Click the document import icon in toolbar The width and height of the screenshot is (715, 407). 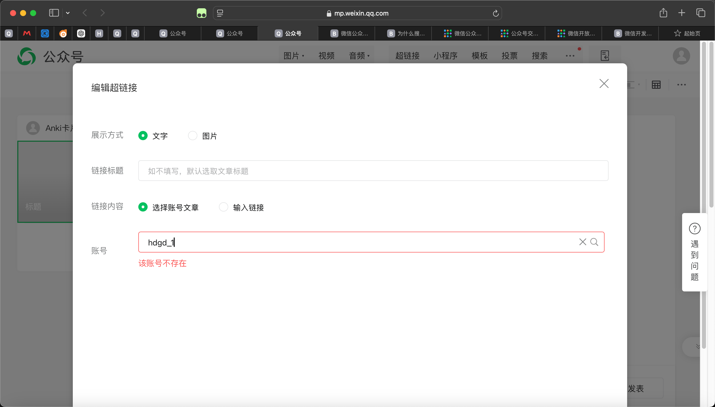tap(605, 56)
